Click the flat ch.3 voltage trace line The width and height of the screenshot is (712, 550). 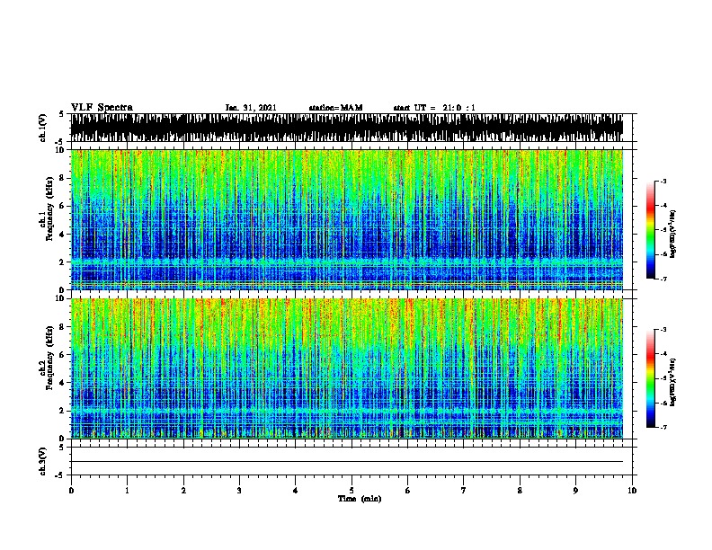(347, 462)
